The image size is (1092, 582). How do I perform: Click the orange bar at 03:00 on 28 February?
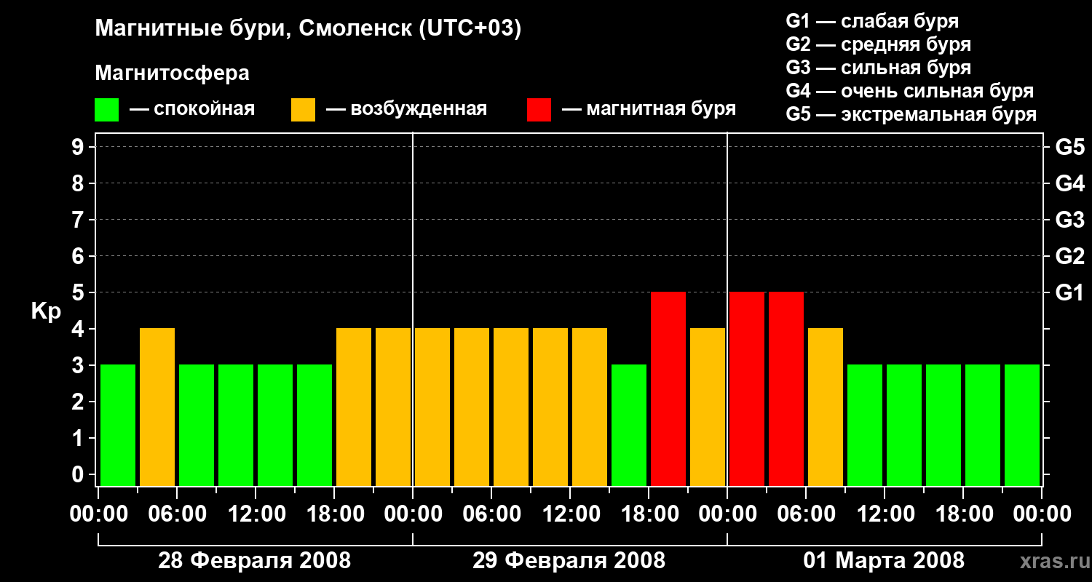coord(157,407)
